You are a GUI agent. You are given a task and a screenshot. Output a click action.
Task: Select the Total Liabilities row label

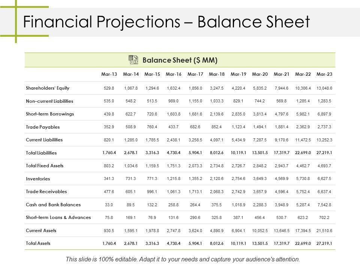(41, 153)
